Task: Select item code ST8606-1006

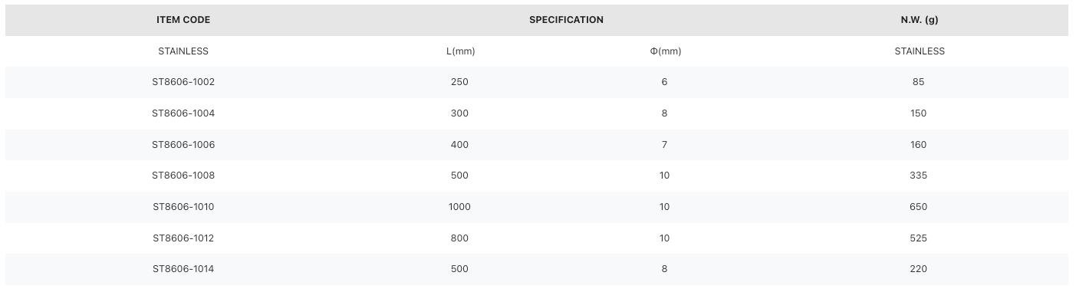Action: tap(183, 145)
